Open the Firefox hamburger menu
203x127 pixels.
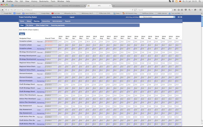pos(200,10)
